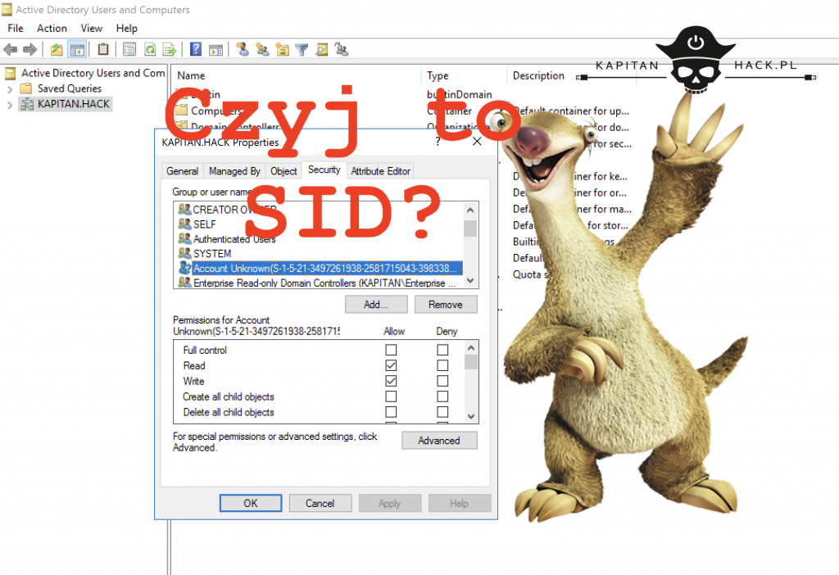839x575 pixels.
Task: Click the Export List toolbar icon
Action: point(170,50)
